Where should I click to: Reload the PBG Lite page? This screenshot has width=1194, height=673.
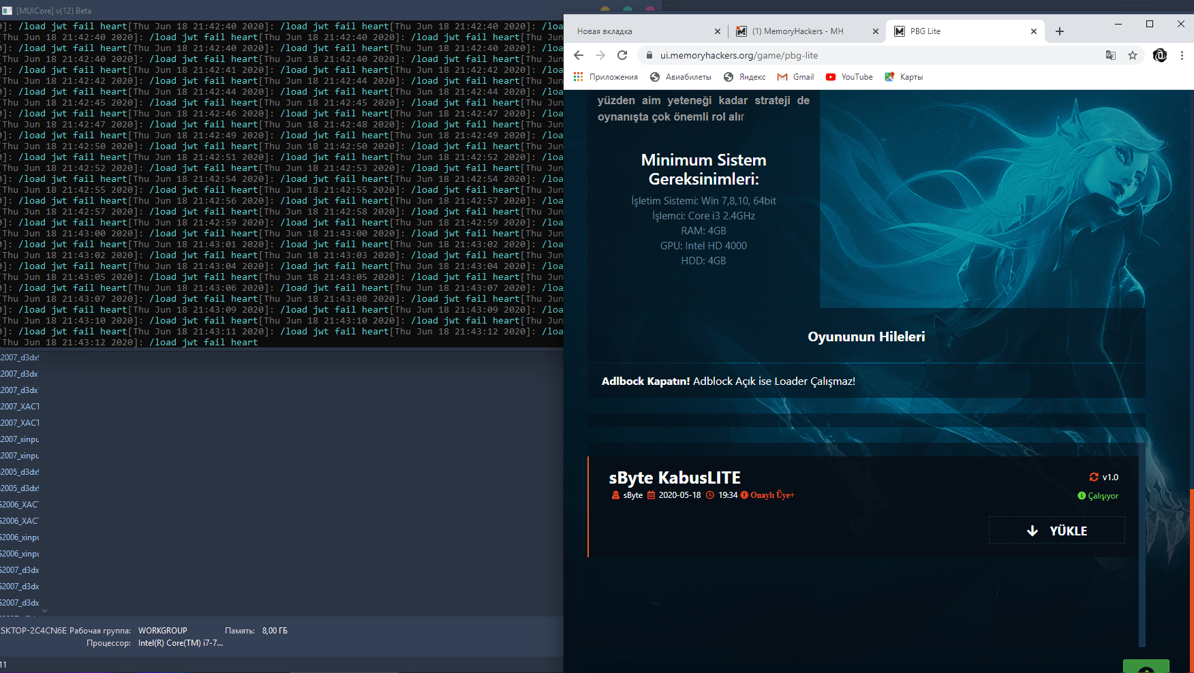coord(622,55)
